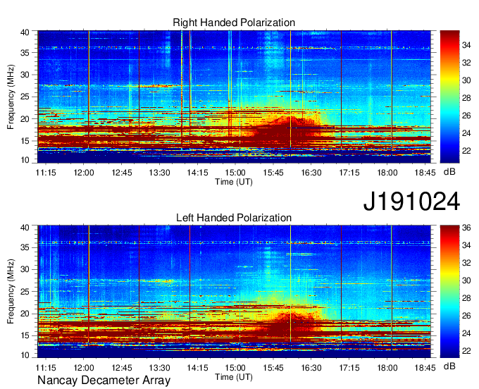479x389 pixels.
Task: Click the "Right Handed Polarization" title
Action: [x=234, y=23]
